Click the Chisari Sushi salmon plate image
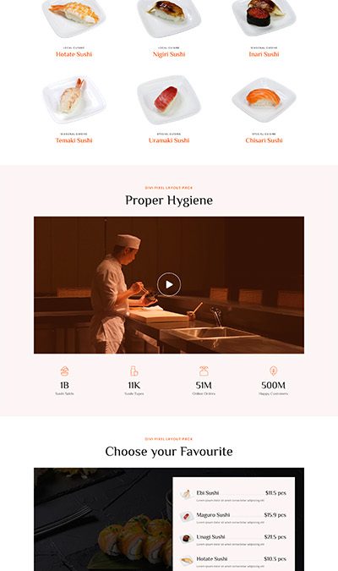This screenshot has height=571, width=338. click(x=264, y=100)
